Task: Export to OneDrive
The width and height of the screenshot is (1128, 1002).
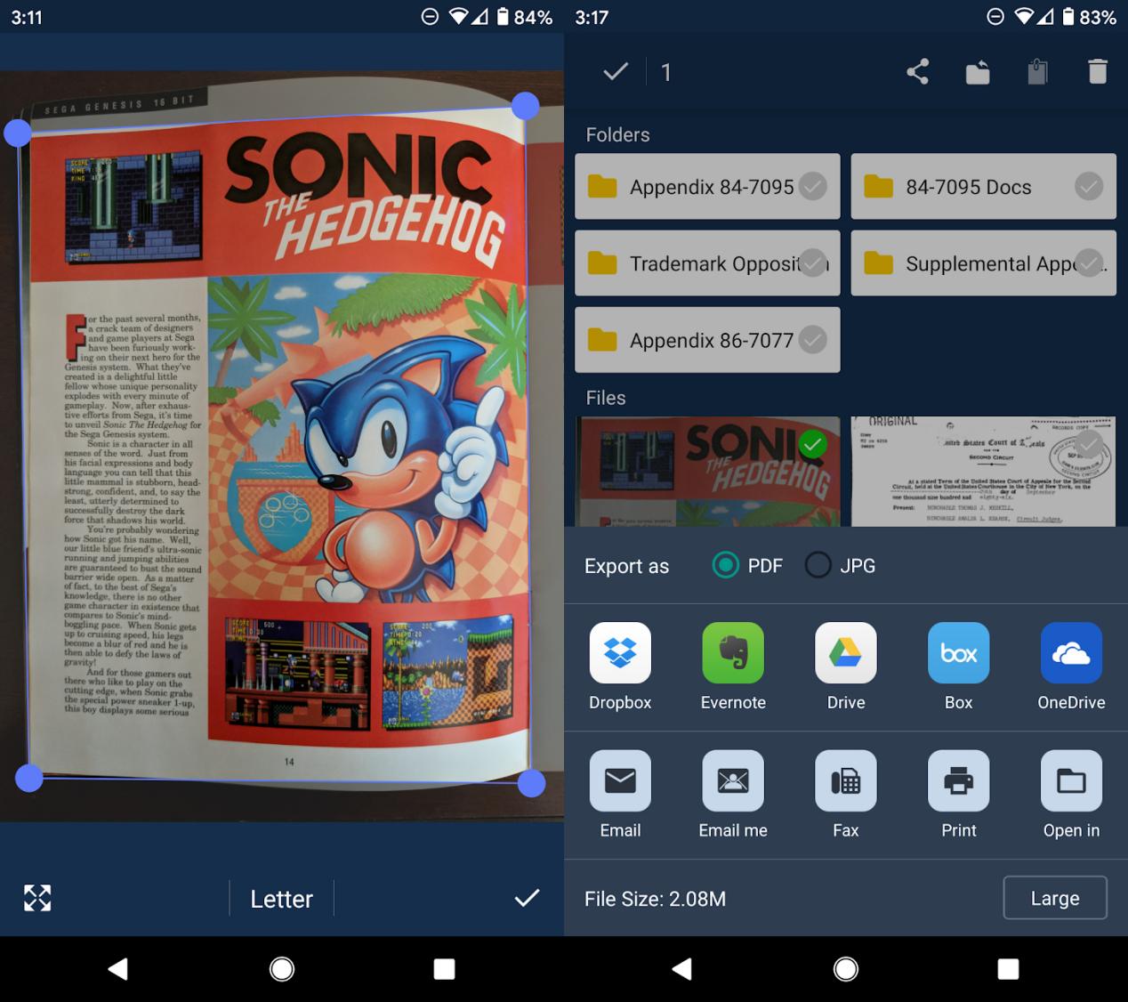Action: click(1071, 667)
